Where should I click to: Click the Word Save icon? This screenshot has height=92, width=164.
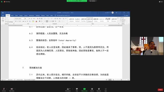coord(3,13)
